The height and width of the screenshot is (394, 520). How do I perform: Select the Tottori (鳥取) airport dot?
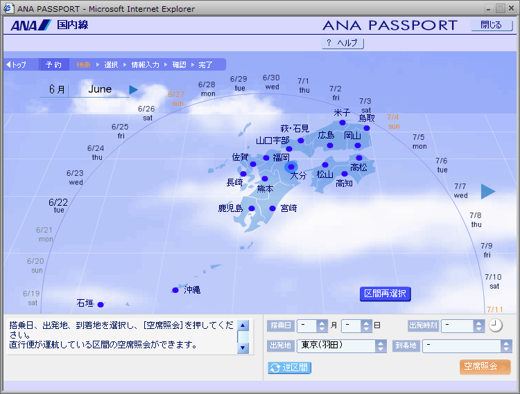point(367,128)
